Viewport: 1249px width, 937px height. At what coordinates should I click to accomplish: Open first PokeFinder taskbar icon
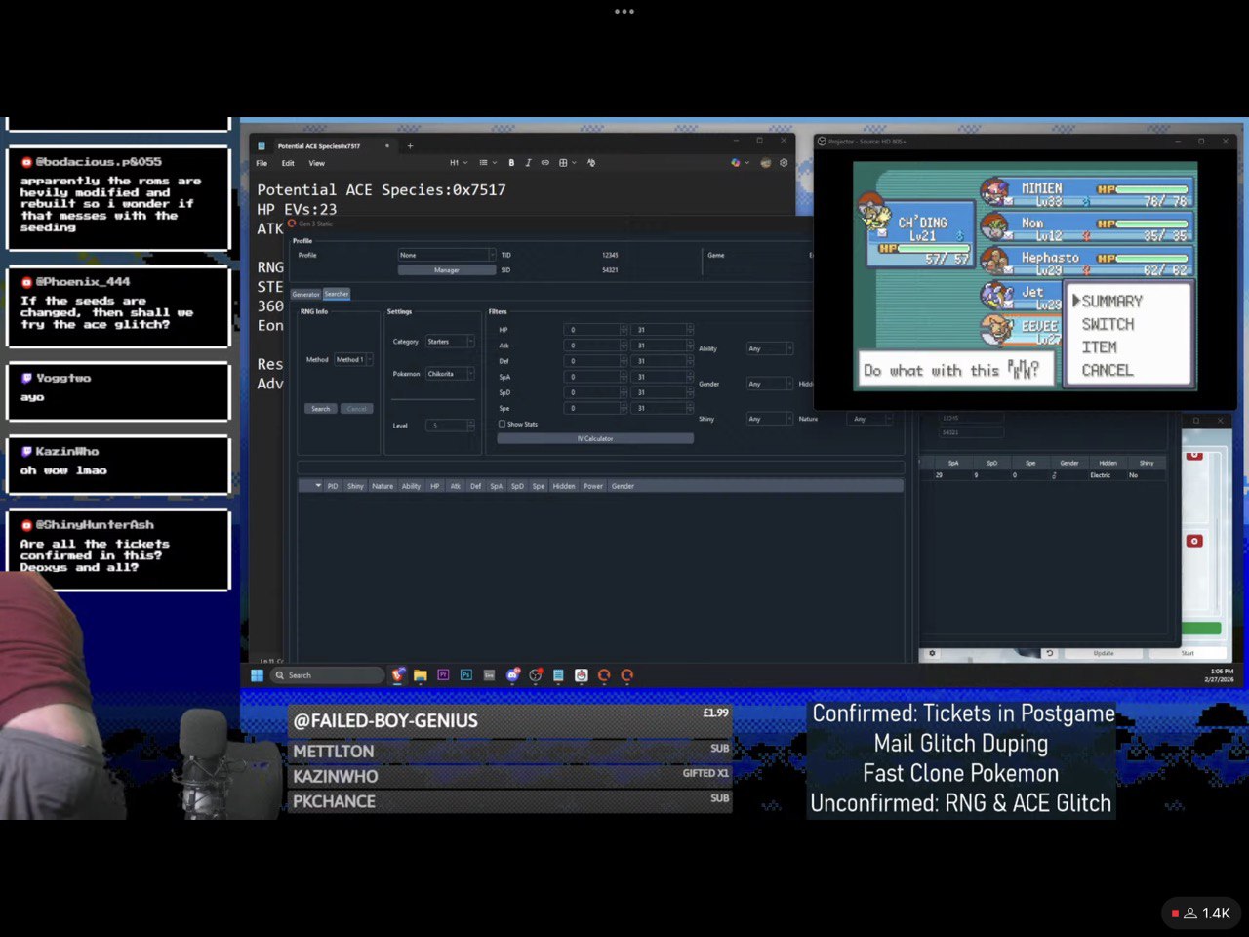[604, 675]
